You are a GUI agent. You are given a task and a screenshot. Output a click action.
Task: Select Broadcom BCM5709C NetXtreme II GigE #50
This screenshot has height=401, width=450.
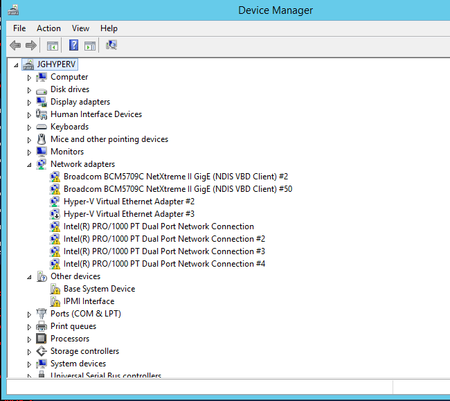[177, 189]
